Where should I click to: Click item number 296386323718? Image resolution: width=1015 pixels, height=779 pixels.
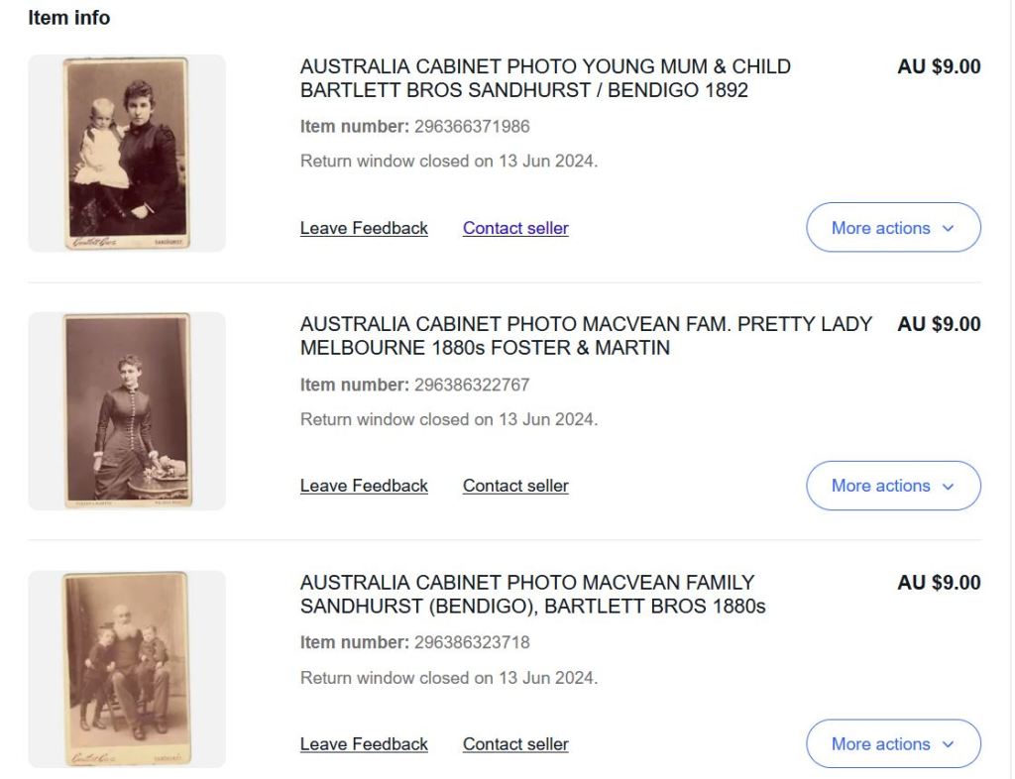(x=471, y=642)
